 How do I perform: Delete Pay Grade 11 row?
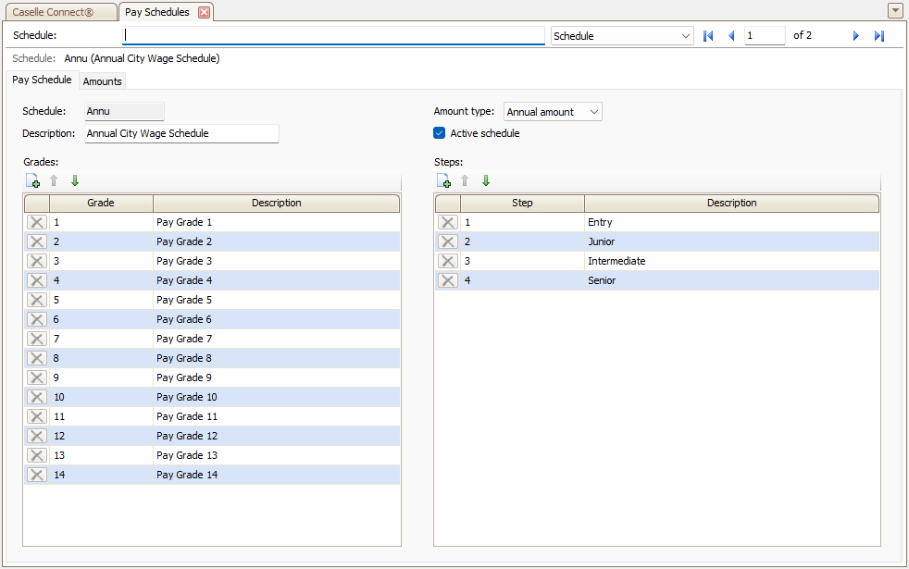pyautogui.click(x=36, y=416)
